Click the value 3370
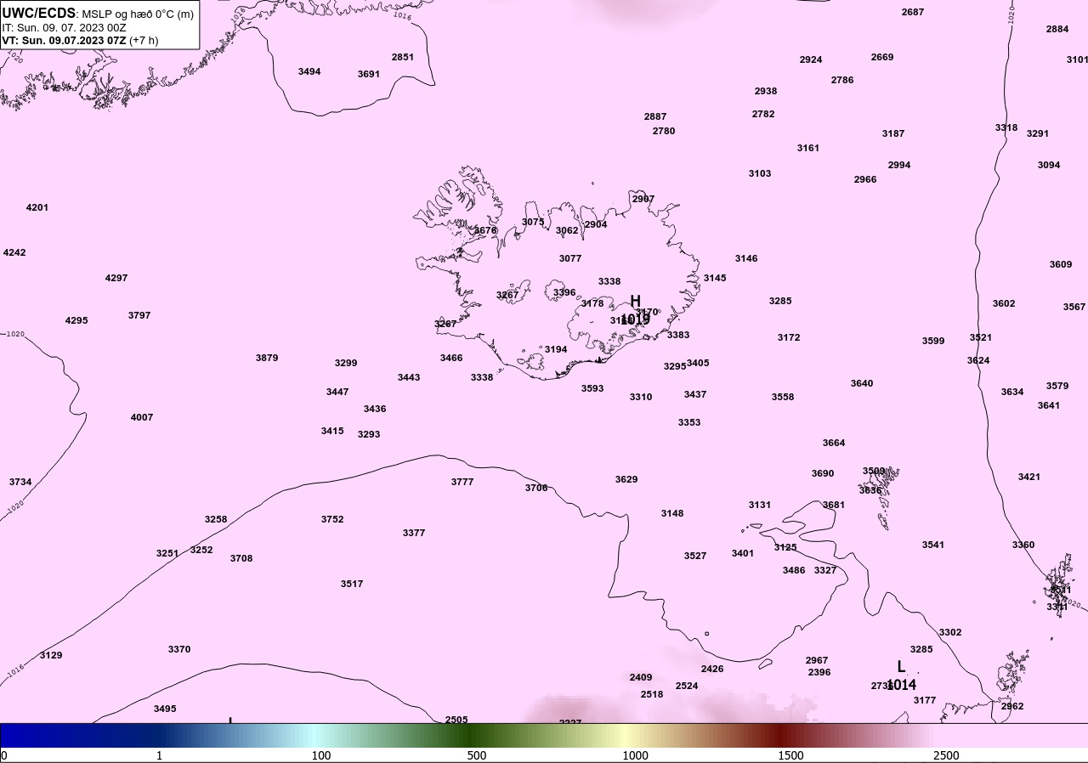This screenshot has height=763, width=1088. (x=179, y=649)
